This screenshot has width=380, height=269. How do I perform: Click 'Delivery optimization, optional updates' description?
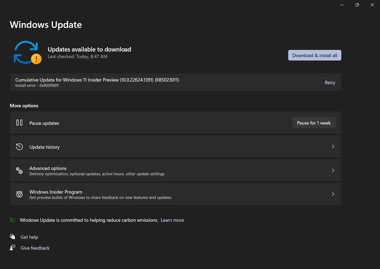[97, 174]
